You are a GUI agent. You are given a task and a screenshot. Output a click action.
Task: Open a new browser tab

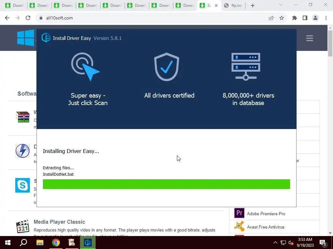tap(252, 6)
